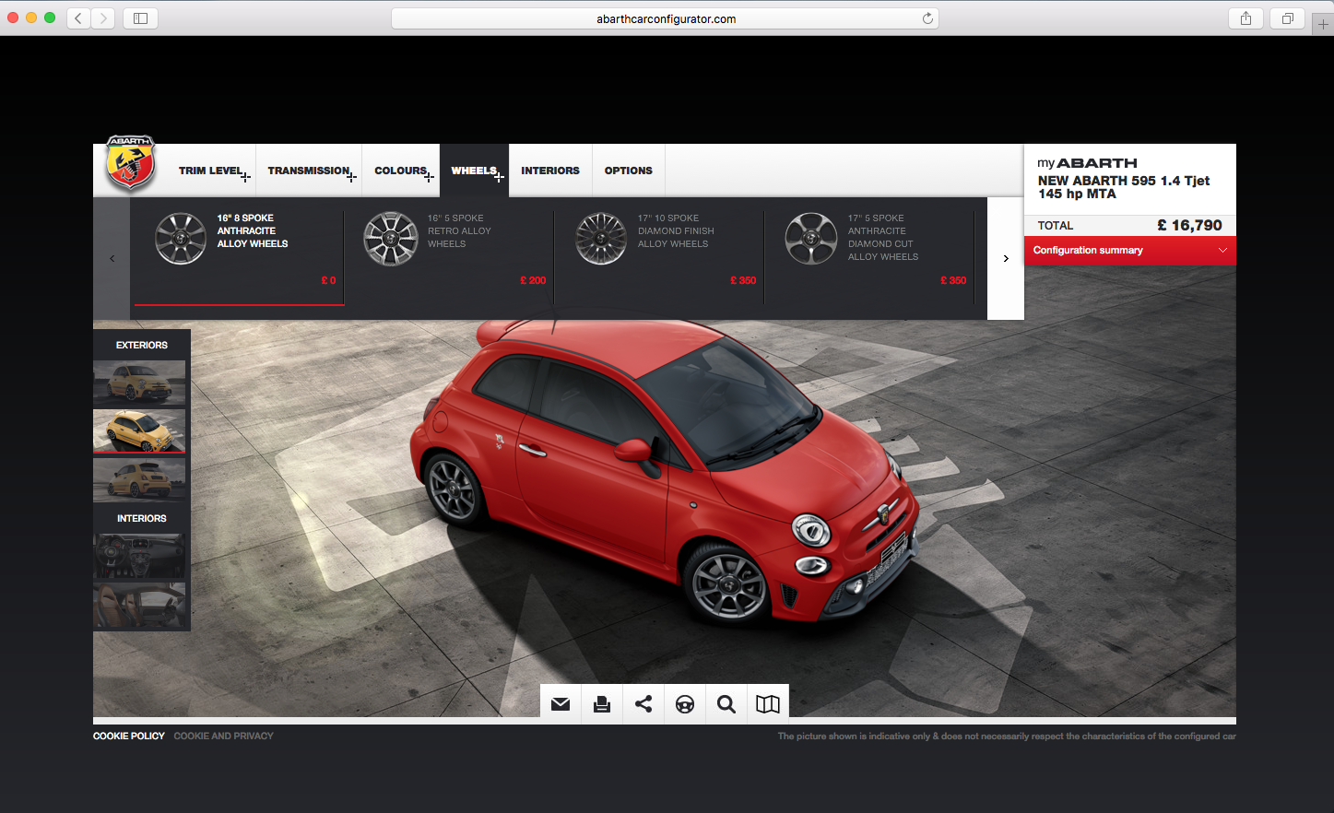
Task: View third exterior rear-view thumbnail
Action: [x=139, y=480]
